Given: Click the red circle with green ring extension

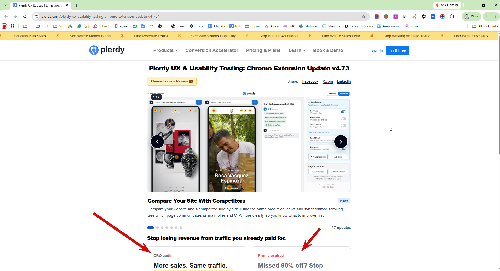Looking at the screenshot, I should coord(386,16).
